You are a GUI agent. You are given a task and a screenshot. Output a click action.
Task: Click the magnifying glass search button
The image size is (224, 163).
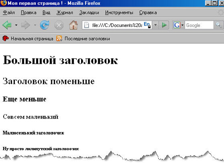219,25
